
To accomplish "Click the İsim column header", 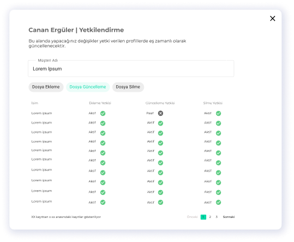I will click(35, 103).
